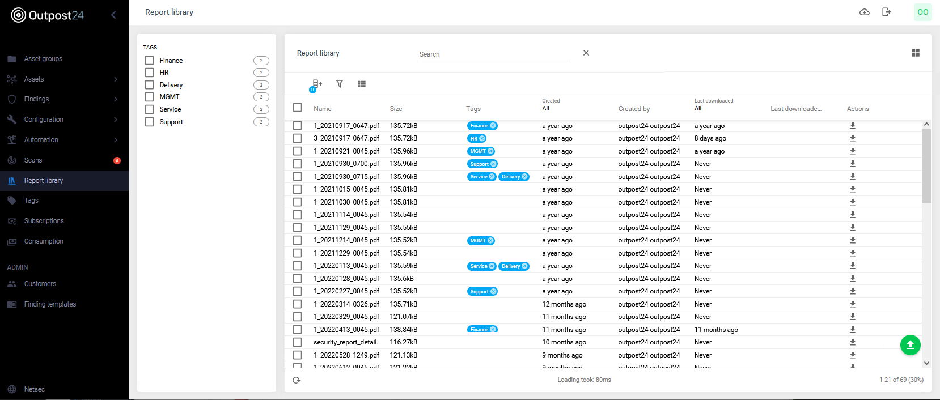The image size is (940, 400).
Task: Sort table by Size column header
Action: point(396,109)
